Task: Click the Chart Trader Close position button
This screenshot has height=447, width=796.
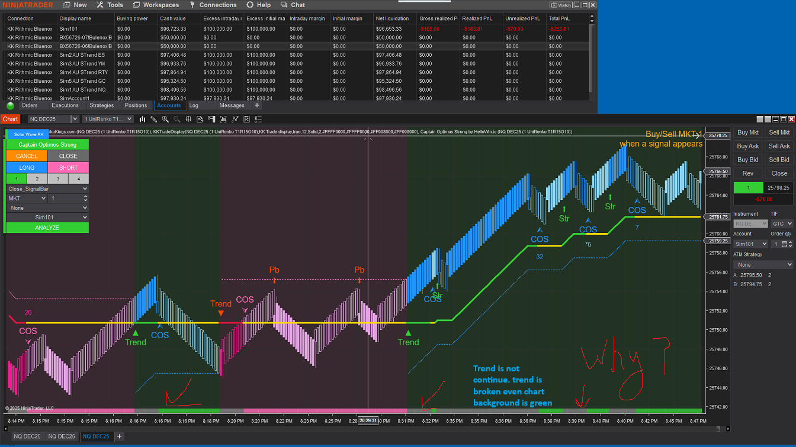Action: (779, 173)
